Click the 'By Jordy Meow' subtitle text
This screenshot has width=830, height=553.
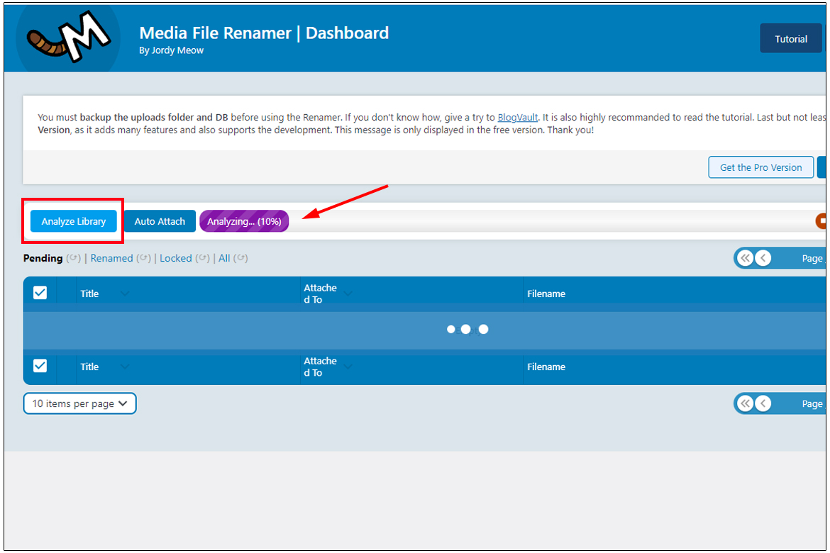[172, 50]
